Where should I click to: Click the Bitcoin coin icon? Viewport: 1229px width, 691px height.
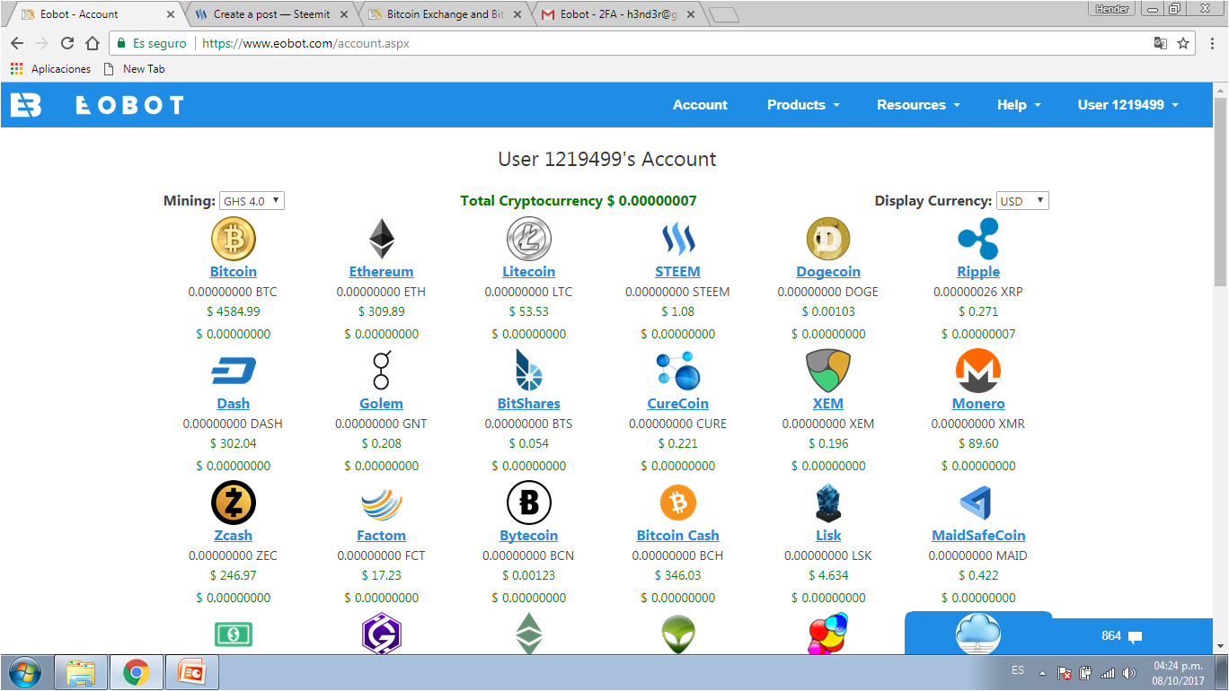(234, 239)
